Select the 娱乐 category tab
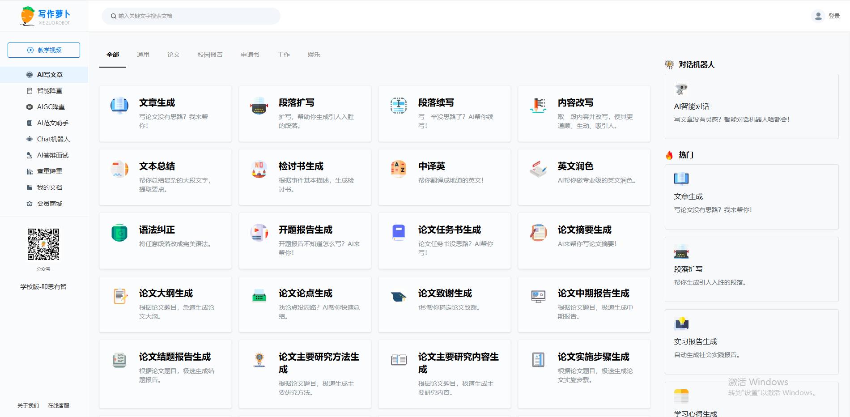Image resolution: width=850 pixels, height=417 pixels. coord(314,55)
